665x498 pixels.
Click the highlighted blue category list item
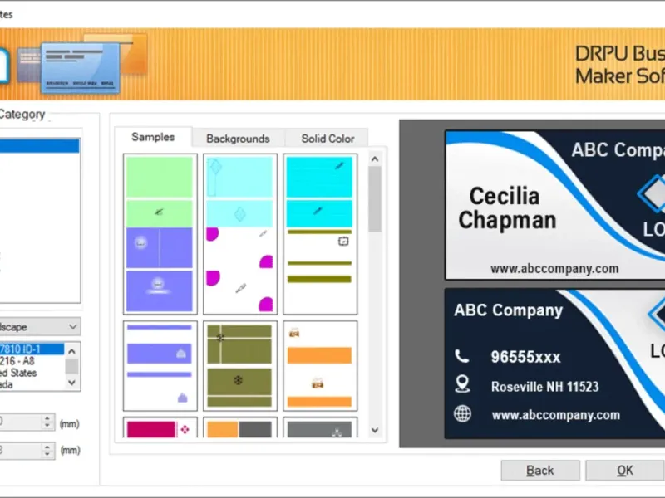(x=39, y=146)
